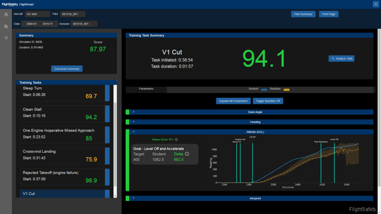Click Simulator ID: 6816 text
This screenshot has width=381, height=214.
pos(30,42)
